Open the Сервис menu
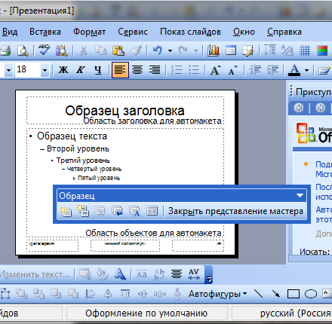 (x=133, y=32)
